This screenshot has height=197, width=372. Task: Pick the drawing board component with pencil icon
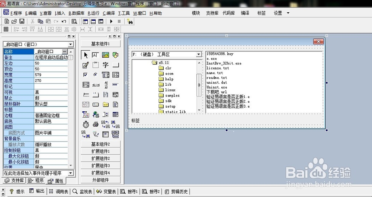click(x=86, y=65)
